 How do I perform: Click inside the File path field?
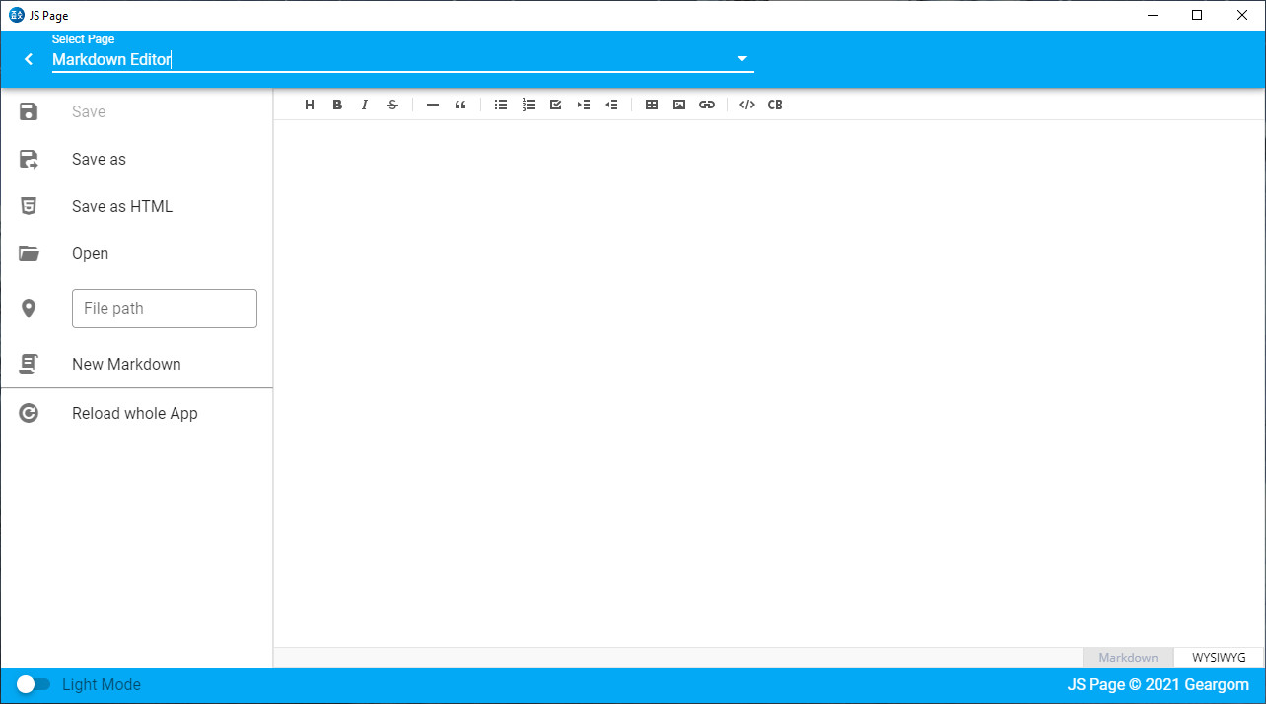click(164, 309)
